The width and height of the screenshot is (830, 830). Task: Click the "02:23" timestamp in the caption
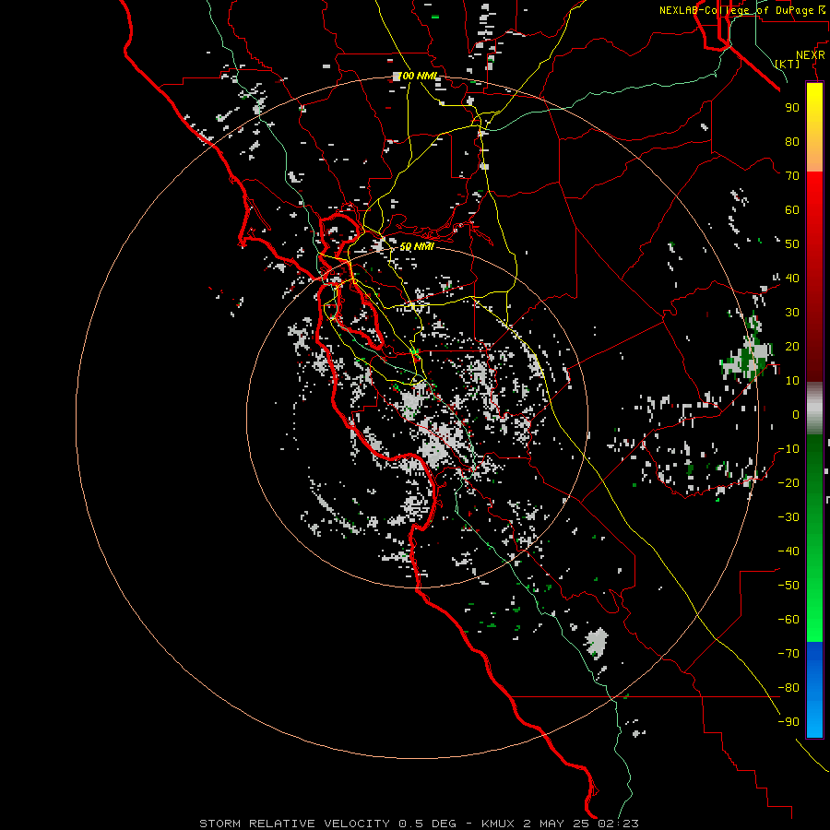tap(617, 824)
